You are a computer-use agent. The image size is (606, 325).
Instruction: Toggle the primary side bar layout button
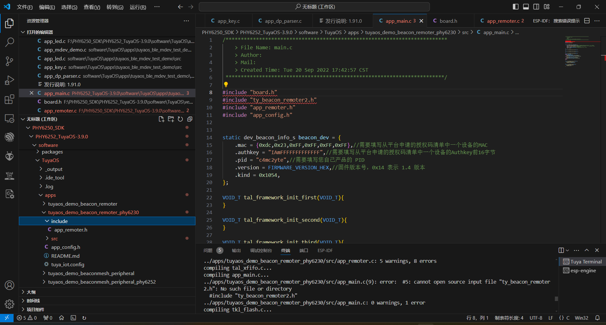(516, 7)
